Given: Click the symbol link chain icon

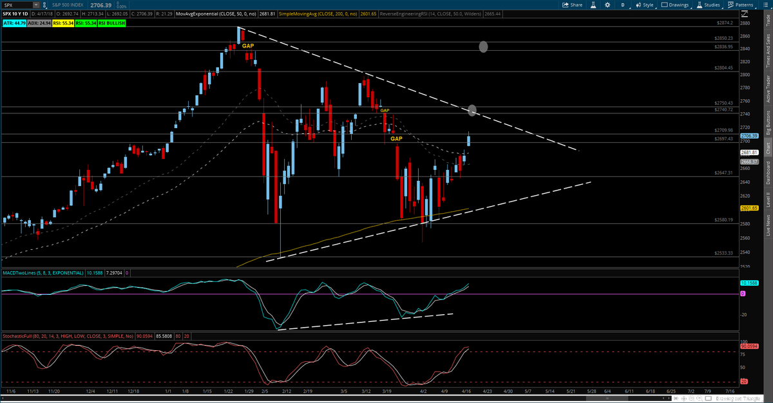Looking at the screenshot, I should 44,5.
